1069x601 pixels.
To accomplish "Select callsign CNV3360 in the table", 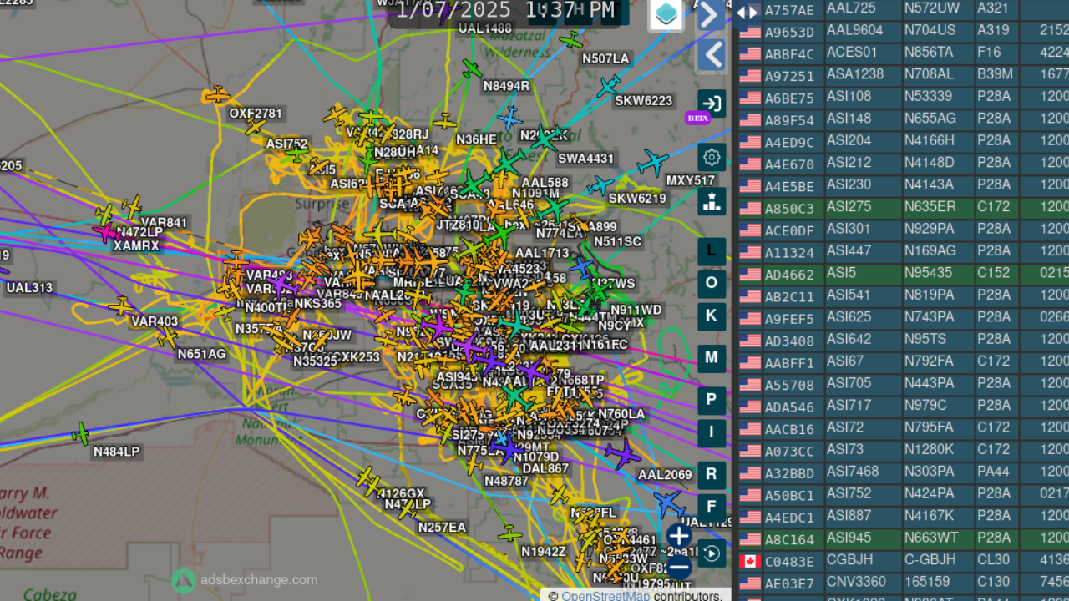I will coord(855,580).
